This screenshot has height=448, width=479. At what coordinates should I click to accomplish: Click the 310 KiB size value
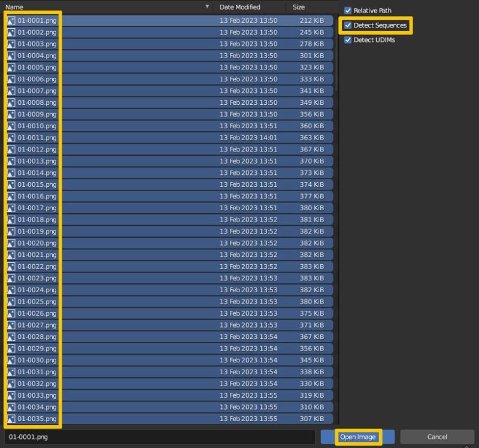click(x=311, y=407)
